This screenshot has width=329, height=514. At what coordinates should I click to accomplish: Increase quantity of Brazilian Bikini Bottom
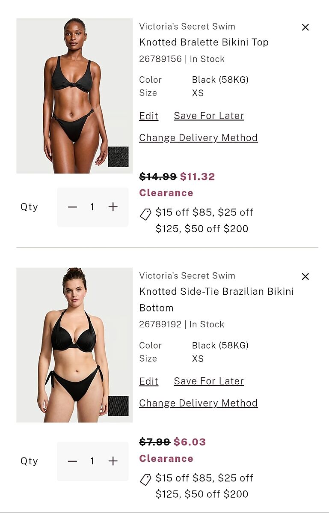pos(113,461)
